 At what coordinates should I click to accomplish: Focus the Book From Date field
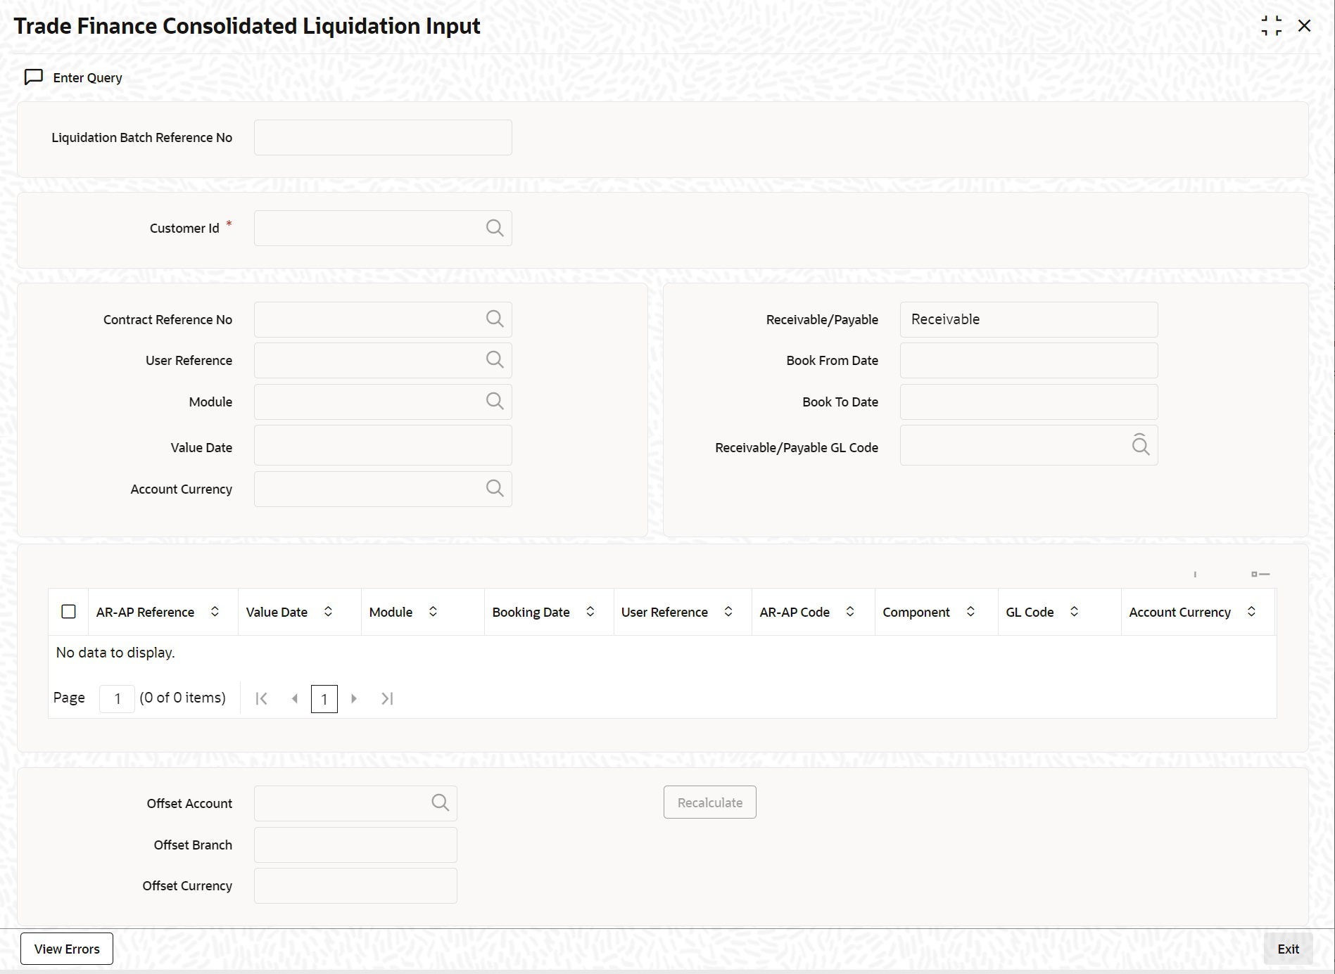tap(1028, 360)
